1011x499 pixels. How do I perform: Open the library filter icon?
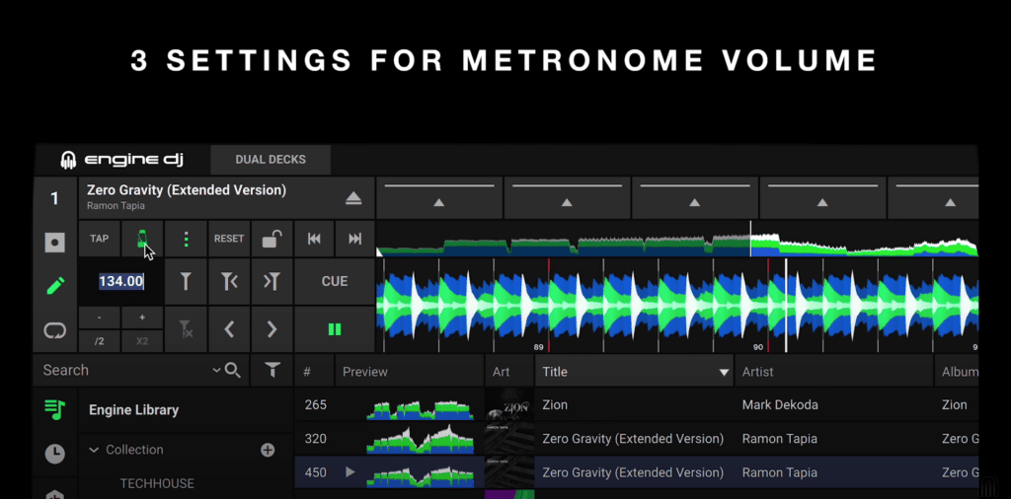coord(272,370)
